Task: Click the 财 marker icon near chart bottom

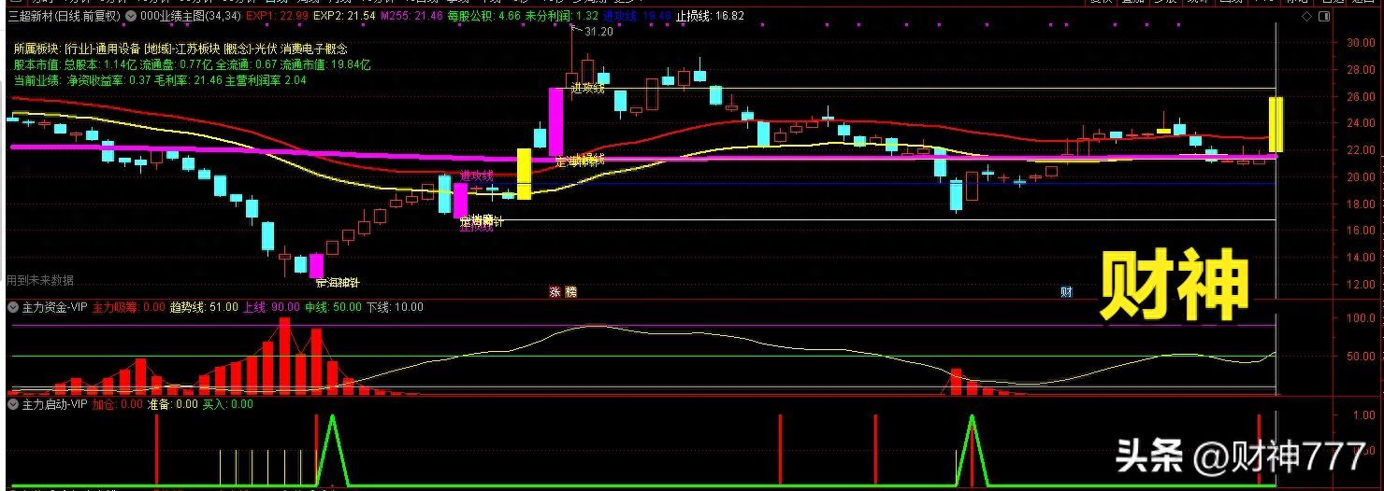Action: (1066, 292)
